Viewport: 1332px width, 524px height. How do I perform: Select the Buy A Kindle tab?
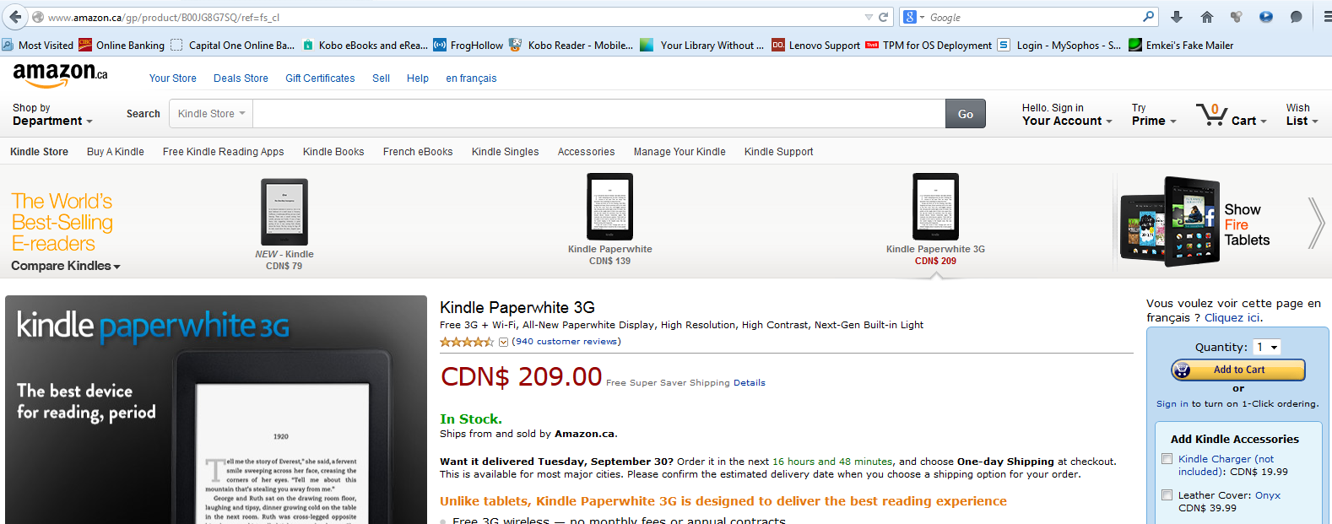[116, 152]
